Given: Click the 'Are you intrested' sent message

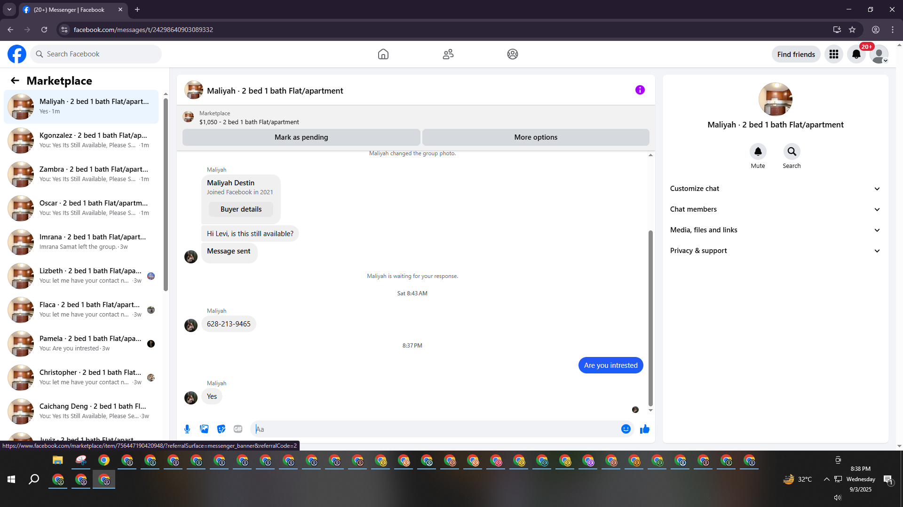Looking at the screenshot, I should click(611, 365).
